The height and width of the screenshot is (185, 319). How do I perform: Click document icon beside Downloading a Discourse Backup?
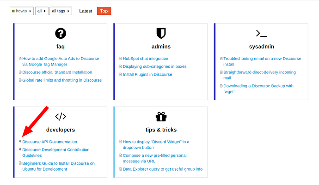[221, 86]
